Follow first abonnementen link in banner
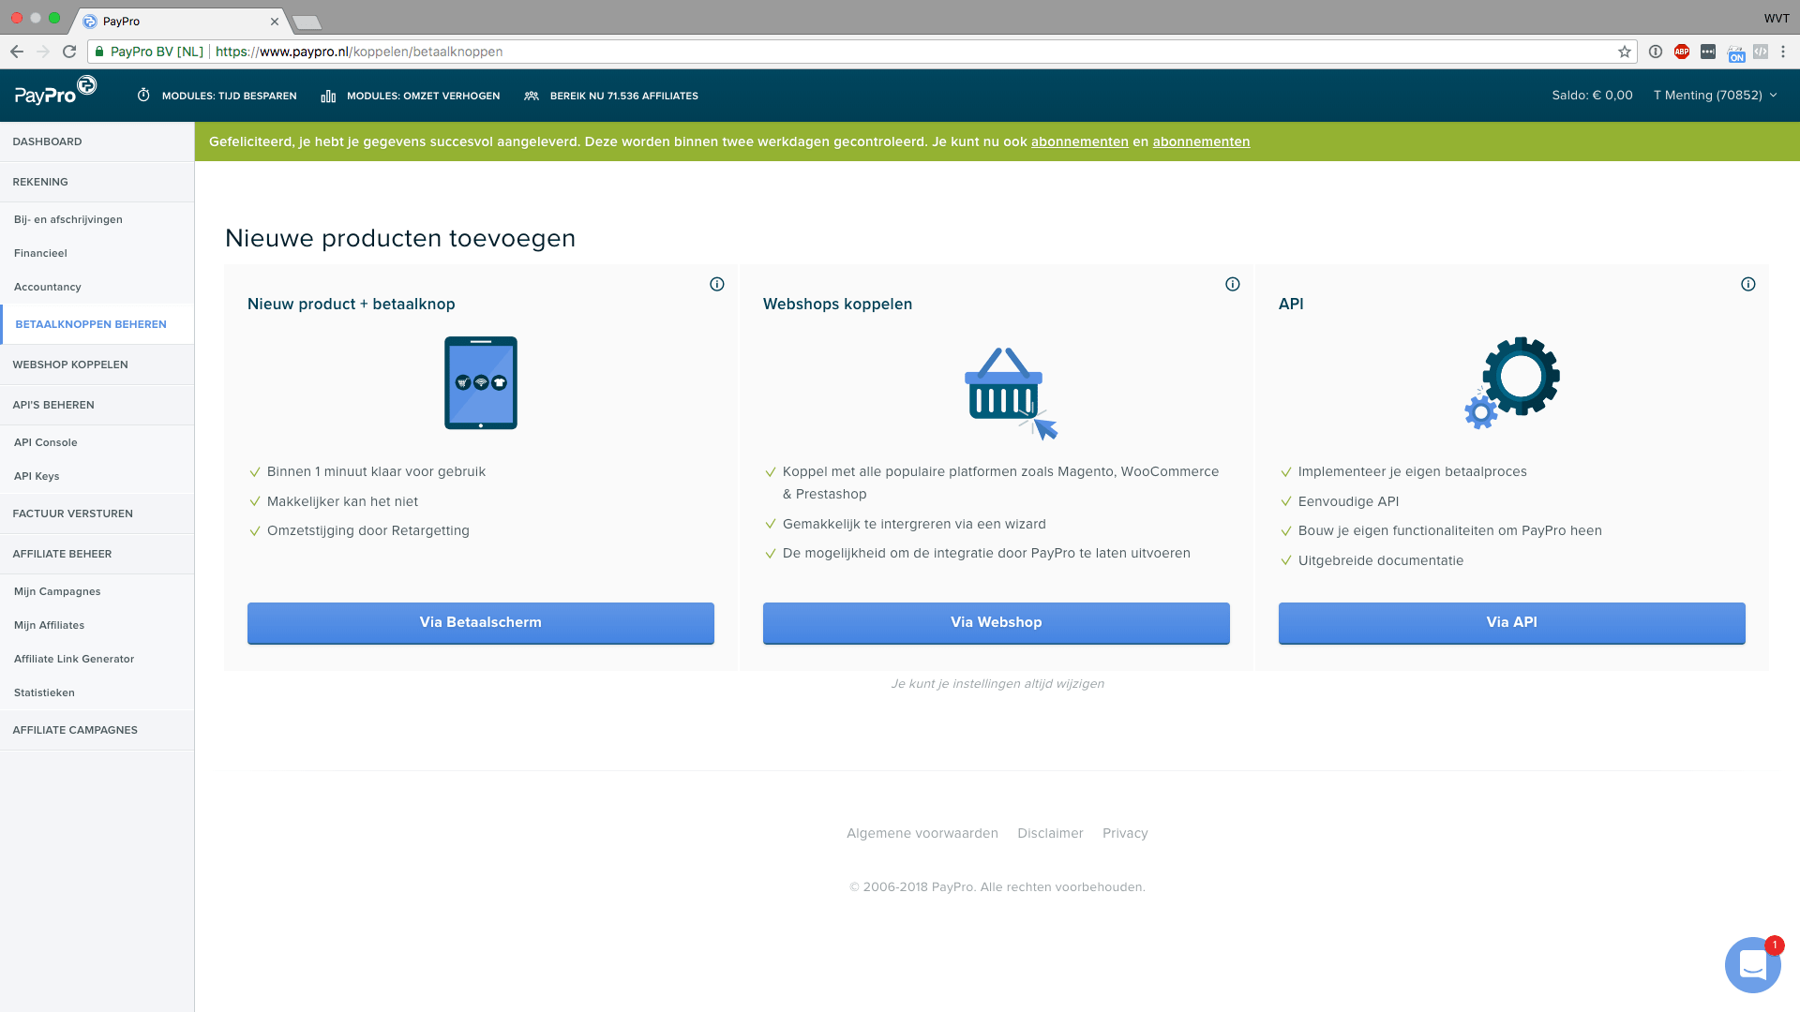 click(1080, 141)
